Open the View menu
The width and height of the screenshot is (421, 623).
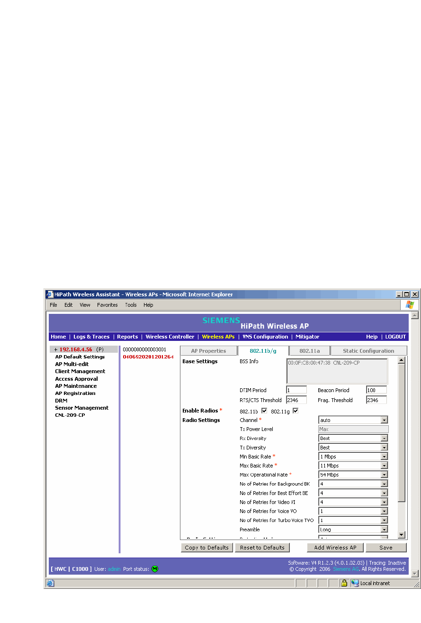(85, 305)
